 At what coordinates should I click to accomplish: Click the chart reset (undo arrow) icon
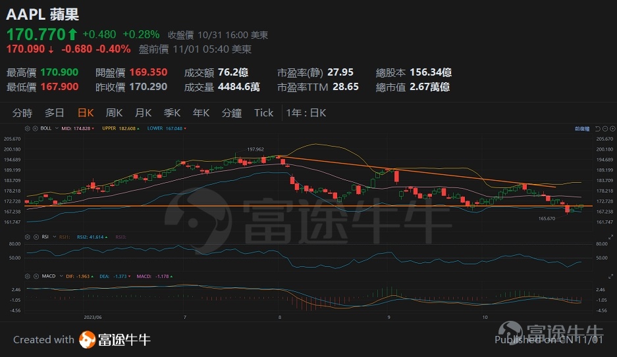click(598, 128)
